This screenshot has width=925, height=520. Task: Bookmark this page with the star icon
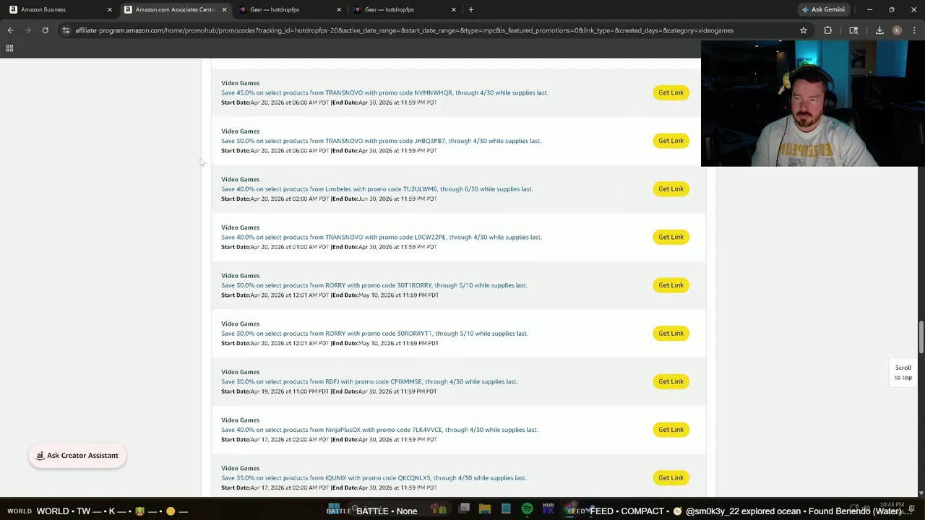click(x=803, y=30)
